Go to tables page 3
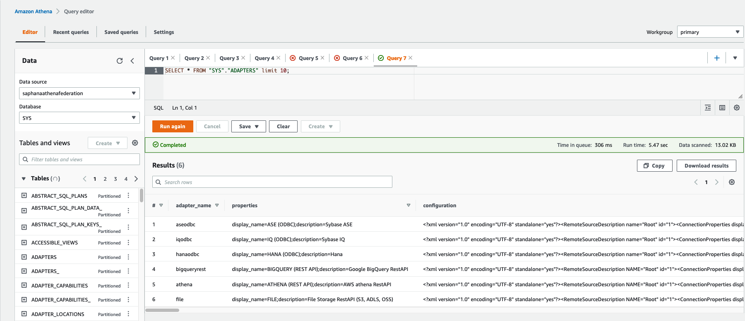745x321 pixels. [x=115, y=179]
